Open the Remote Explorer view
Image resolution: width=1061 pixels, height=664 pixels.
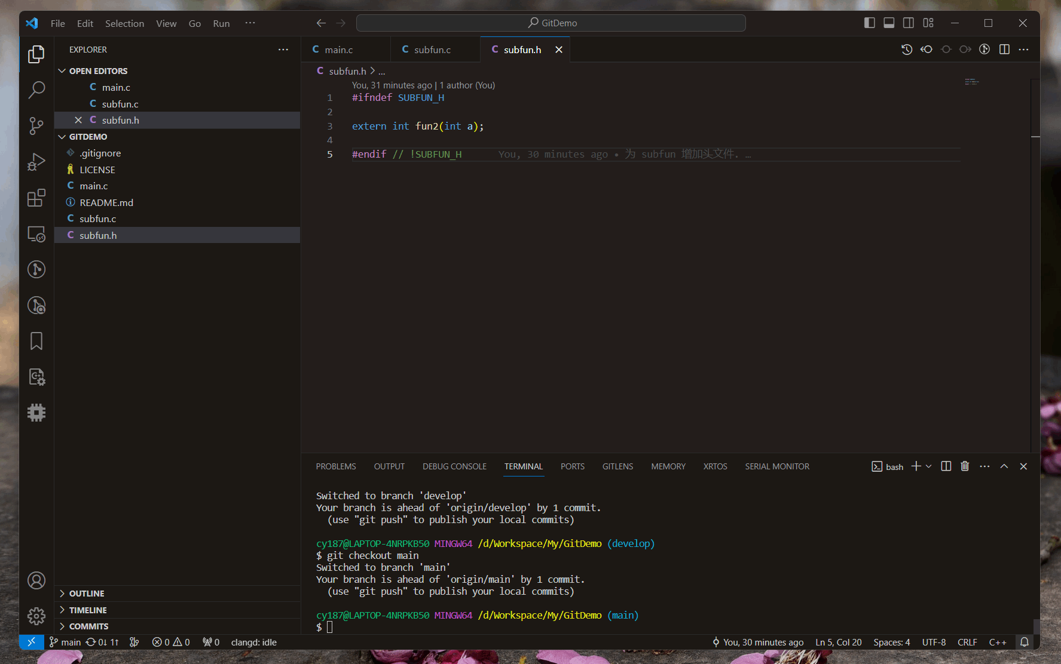point(36,233)
